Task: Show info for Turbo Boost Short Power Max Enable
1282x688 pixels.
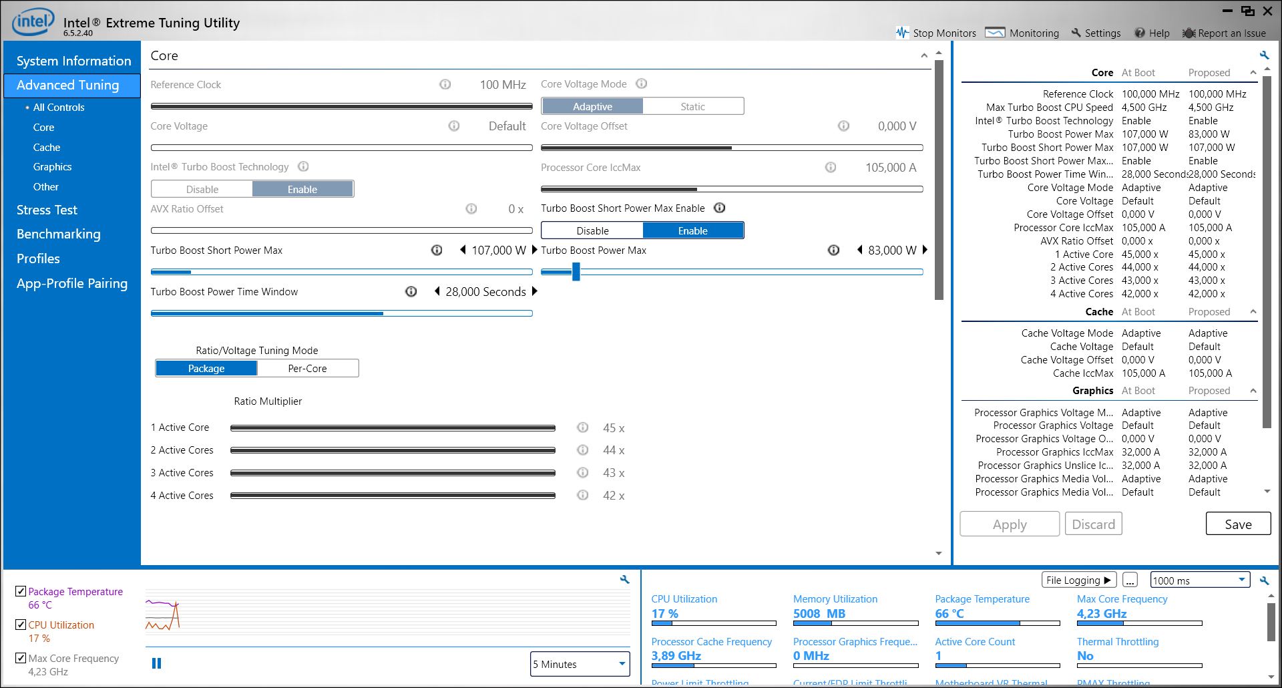Action: pyautogui.click(x=720, y=208)
